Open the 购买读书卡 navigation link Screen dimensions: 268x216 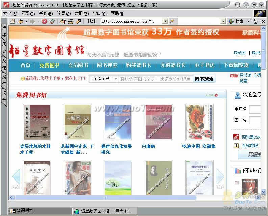[139, 65]
